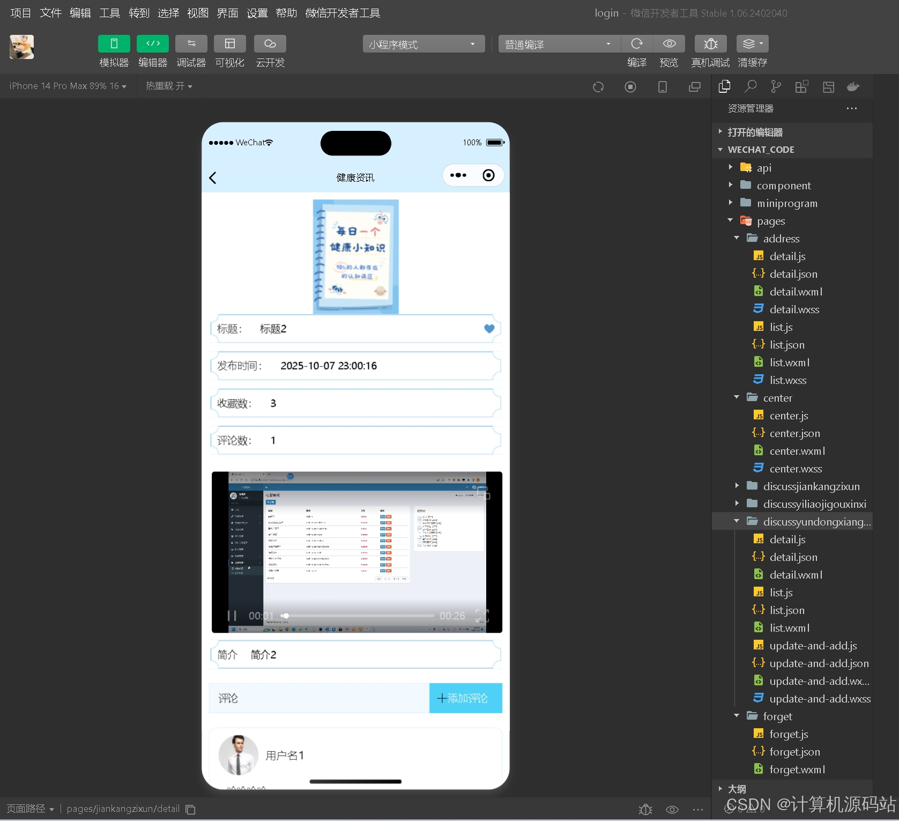Screen dimensions: 899x821
Task: Open the 微信开发者工具 menu
Action: (x=343, y=13)
